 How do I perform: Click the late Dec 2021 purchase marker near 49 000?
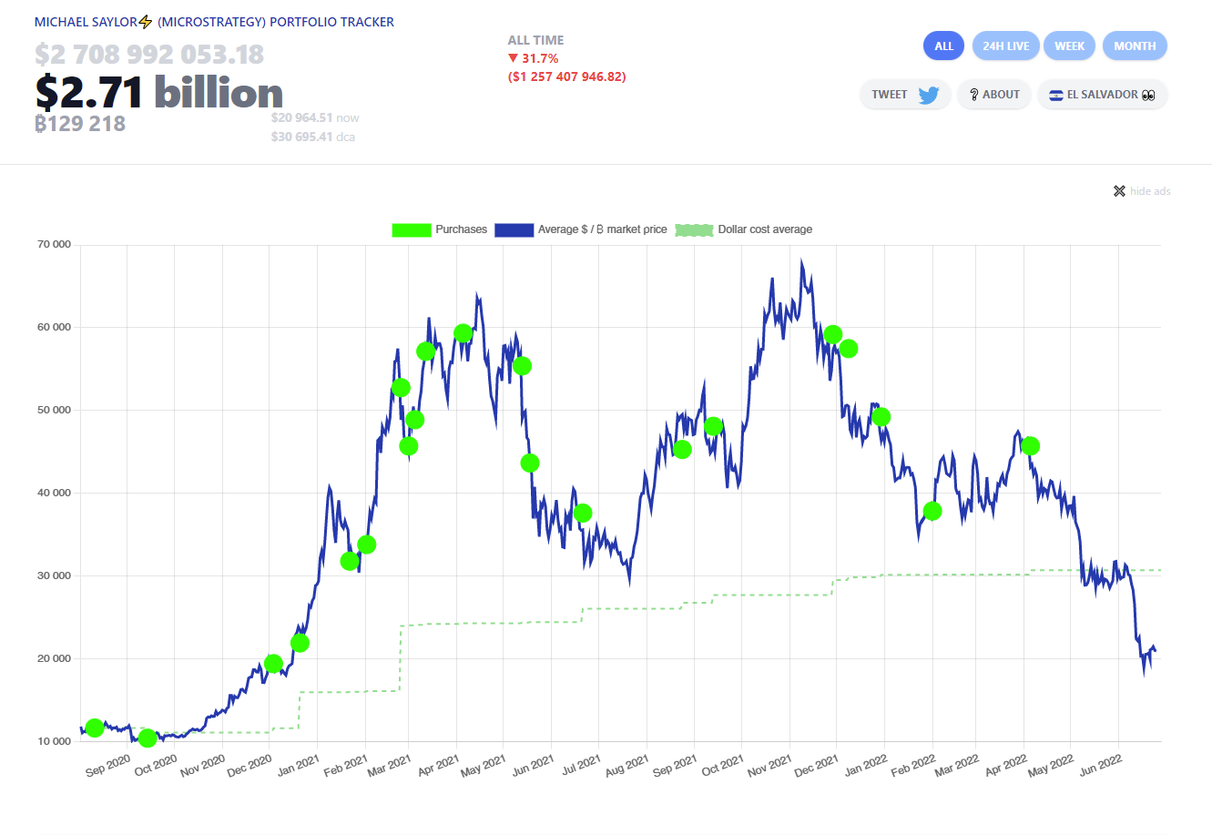(x=881, y=417)
